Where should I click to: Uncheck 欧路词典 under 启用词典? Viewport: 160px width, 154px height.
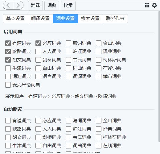click(8, 52)
